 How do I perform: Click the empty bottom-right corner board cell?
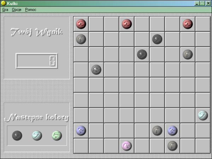coord(203,146)
